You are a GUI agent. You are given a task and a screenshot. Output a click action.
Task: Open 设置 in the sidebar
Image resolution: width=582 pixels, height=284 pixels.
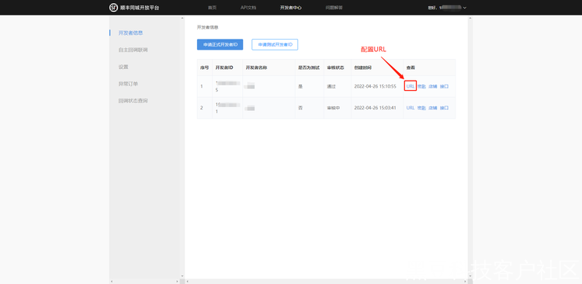click(x=123, y=67)
